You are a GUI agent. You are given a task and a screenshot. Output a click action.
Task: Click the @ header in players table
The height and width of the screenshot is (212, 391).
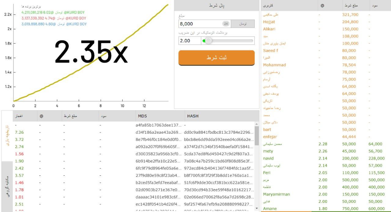tap(323, 5)
